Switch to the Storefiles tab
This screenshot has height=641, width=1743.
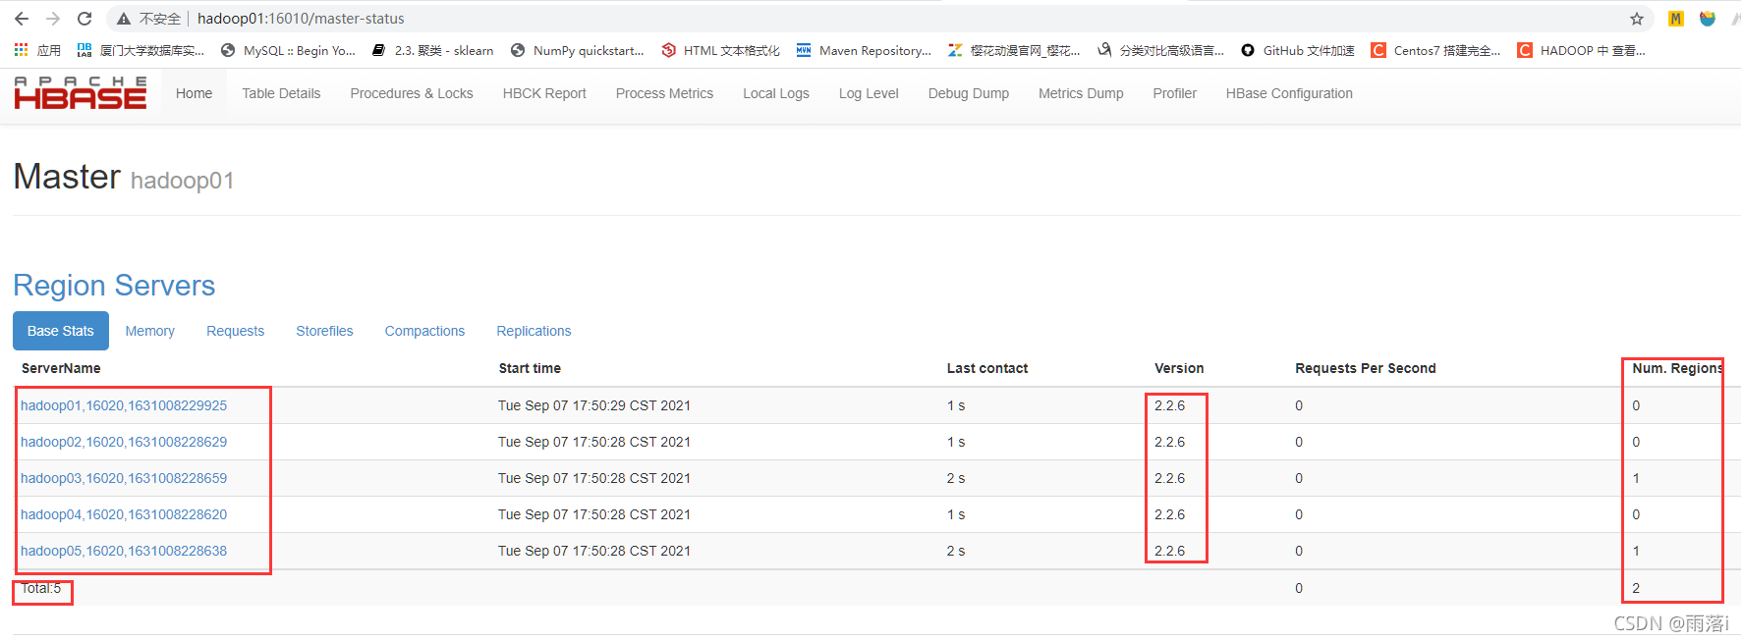point(324,331)
